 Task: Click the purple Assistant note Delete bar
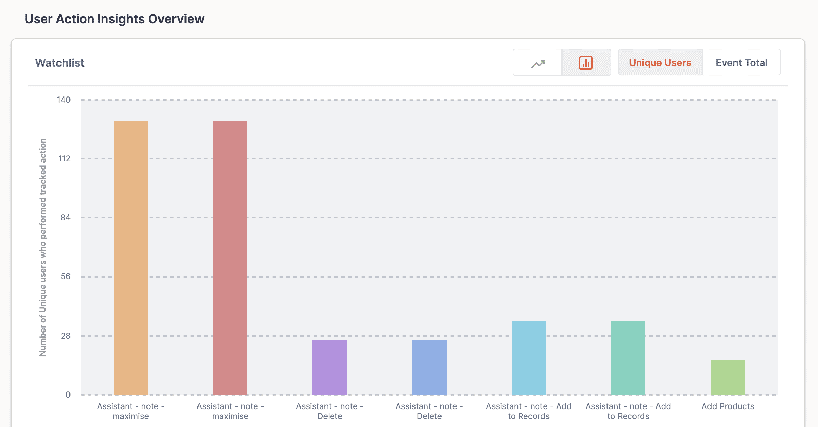(x=330, y=367)
